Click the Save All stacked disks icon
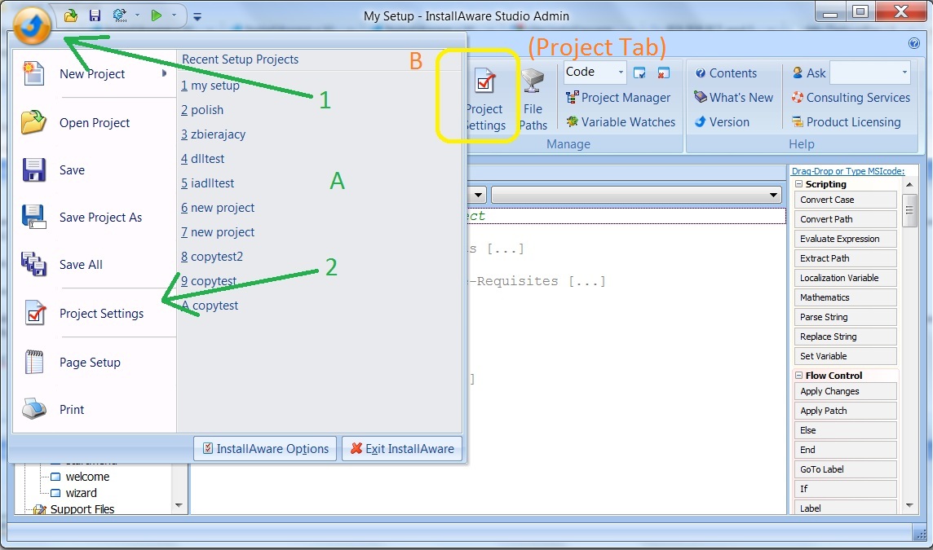The height and width of the screenshot is (550, 933). click(x=34, y=265)
